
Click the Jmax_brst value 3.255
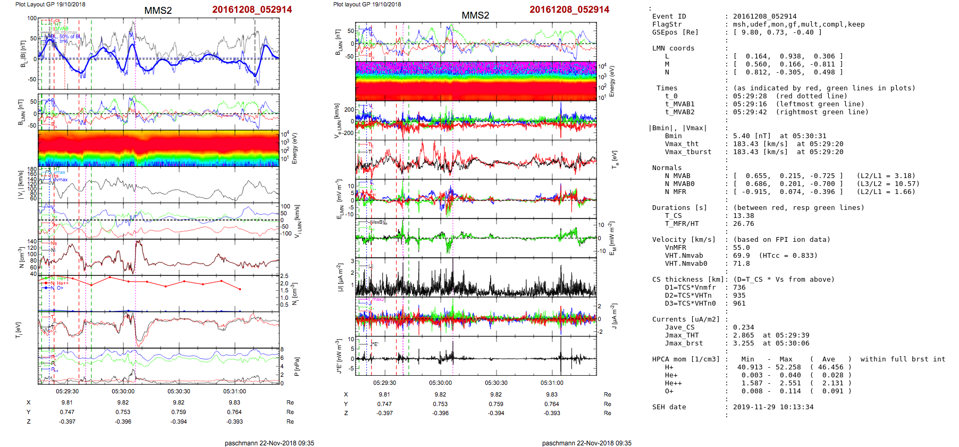tap(743, 343)
